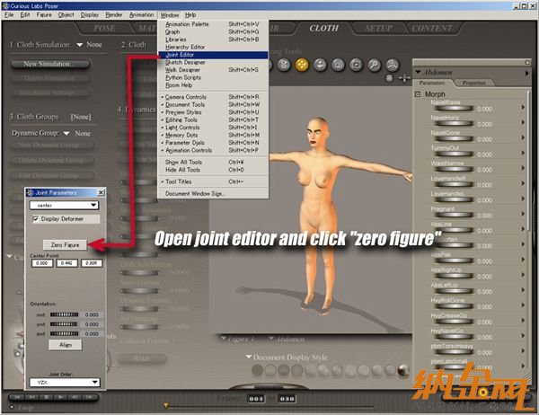This screenshot has width=539, height=415.
Task: Open the Joint Order YZX dropdown
Action: (x=64, y=382)
